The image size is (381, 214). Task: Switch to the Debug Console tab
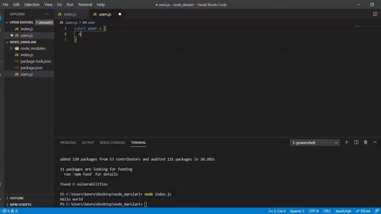[x=113, y=143]
